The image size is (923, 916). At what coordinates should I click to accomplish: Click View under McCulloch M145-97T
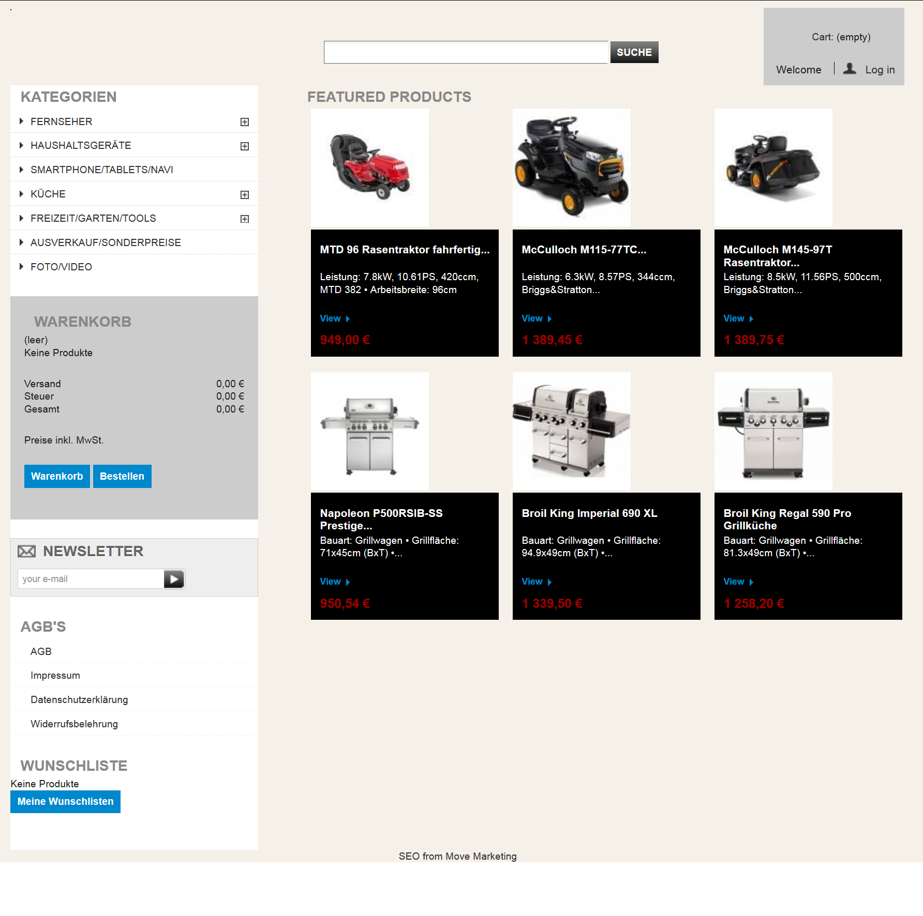tap(738, 318)
